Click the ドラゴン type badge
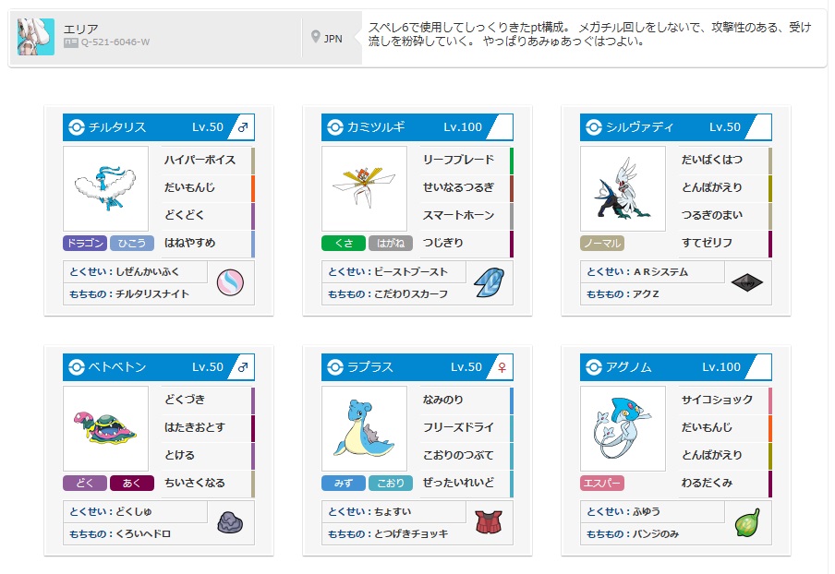 click(85, 243)
